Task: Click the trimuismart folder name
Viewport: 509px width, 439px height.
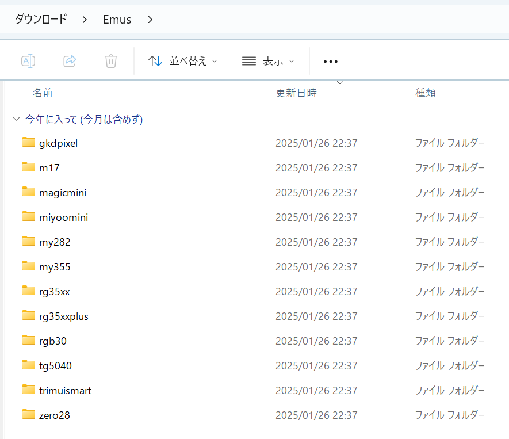Action: click(65, 390)
